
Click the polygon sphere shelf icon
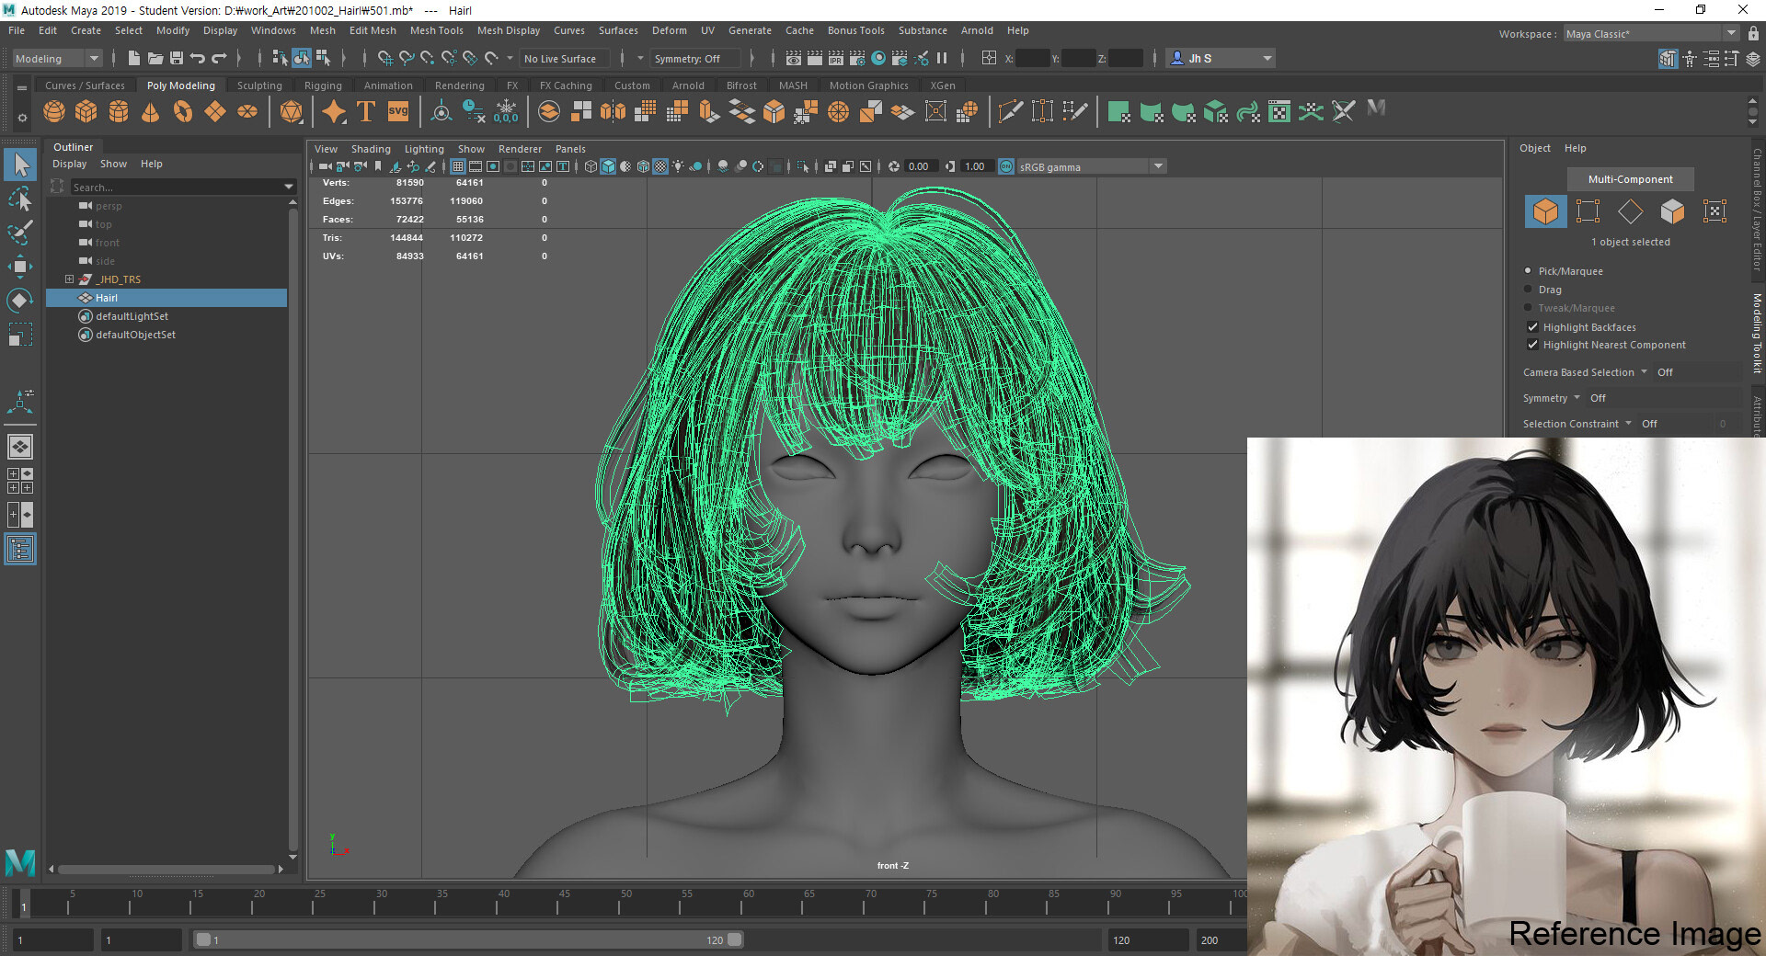(54, 112)
